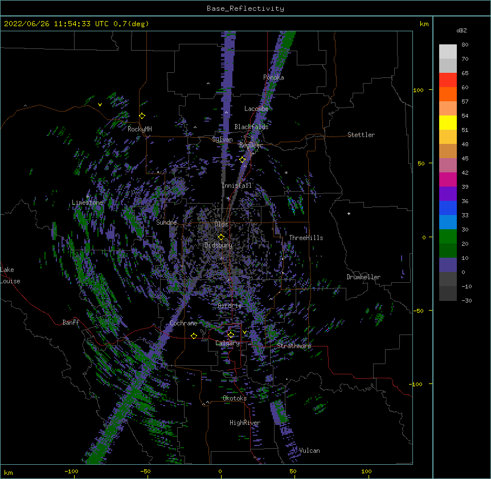Select the Strathmore label
The height and width of the screenshot is (479, 491).
(x=294, y=346)
